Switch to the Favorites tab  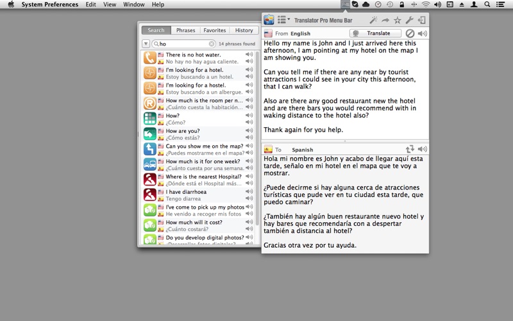[x=215, y=30]
